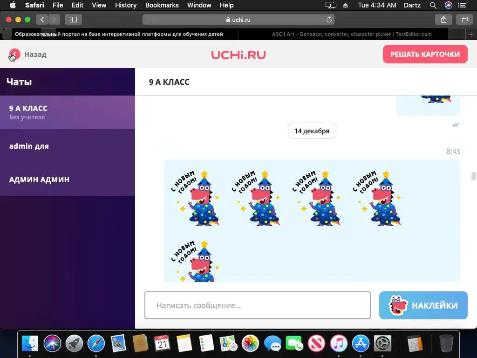Image resolution: width=477 pixels, height=358 pixels.
Task: Open the UCHi.RU logo link
Action: click(238, 55)
